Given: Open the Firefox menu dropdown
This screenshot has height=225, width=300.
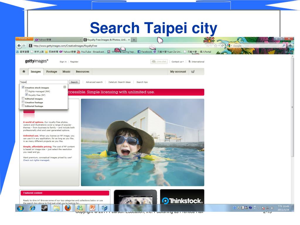Looking at the screenshot, I should 24,39.
